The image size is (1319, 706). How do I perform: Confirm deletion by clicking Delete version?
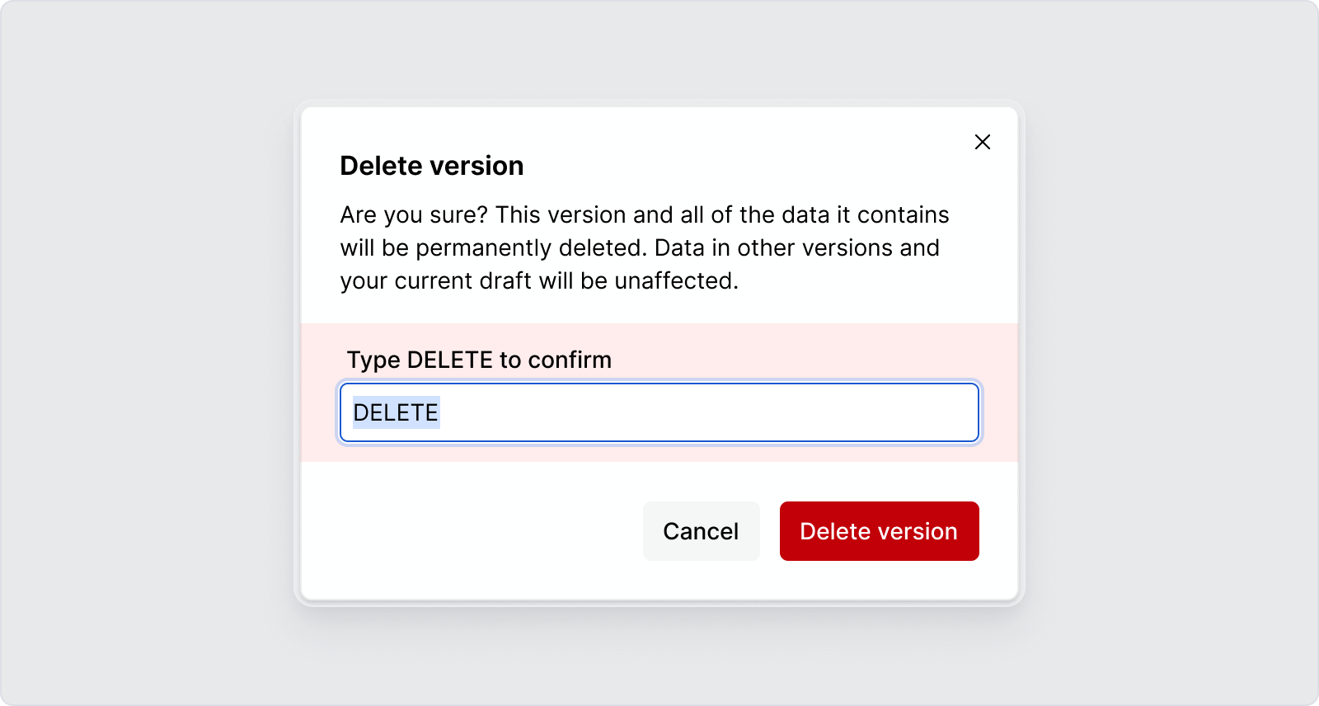[879, 531]
